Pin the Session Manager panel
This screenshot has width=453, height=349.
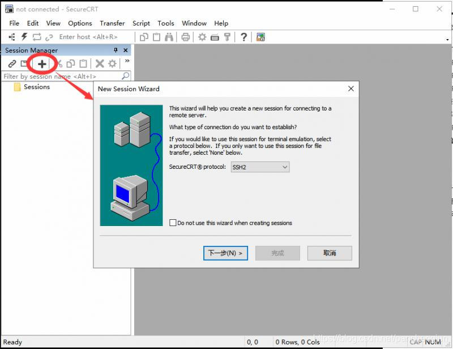click(x=116, y=50)
